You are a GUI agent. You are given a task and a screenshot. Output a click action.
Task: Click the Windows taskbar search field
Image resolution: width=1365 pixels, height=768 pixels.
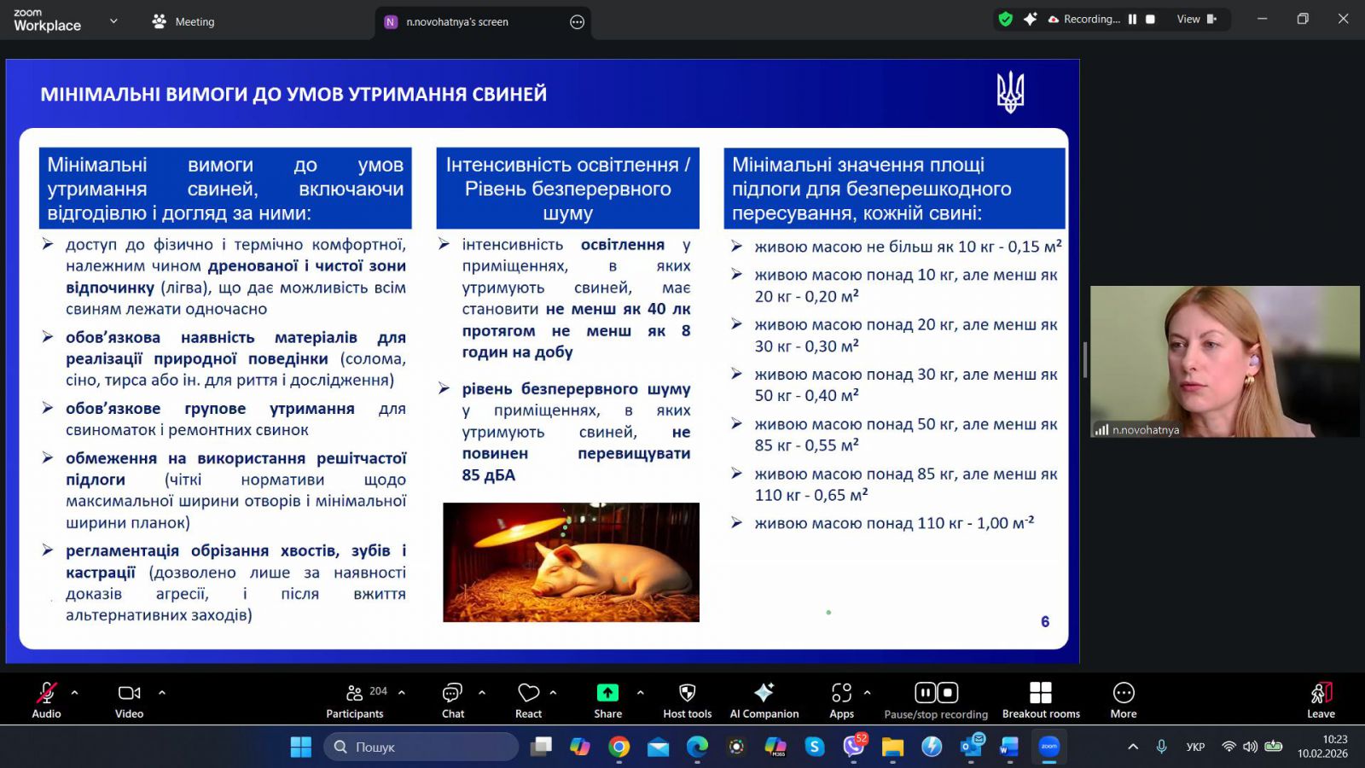[421, 747]
